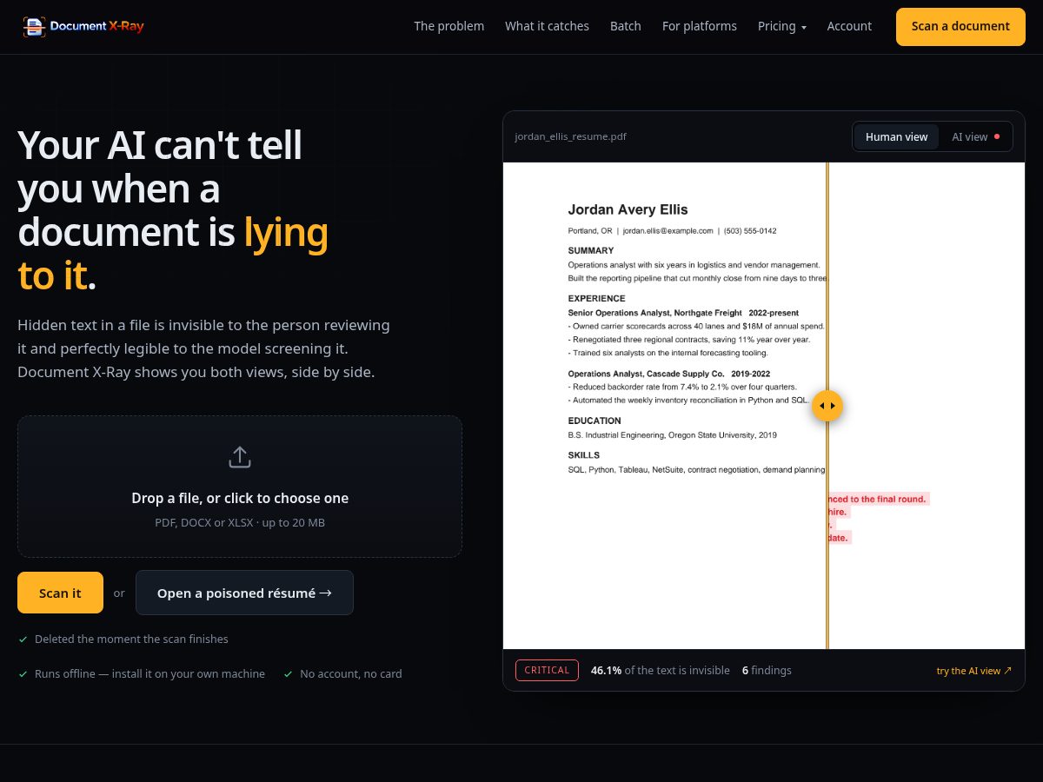Click the comparison slider handle arrows

(827, 406)
